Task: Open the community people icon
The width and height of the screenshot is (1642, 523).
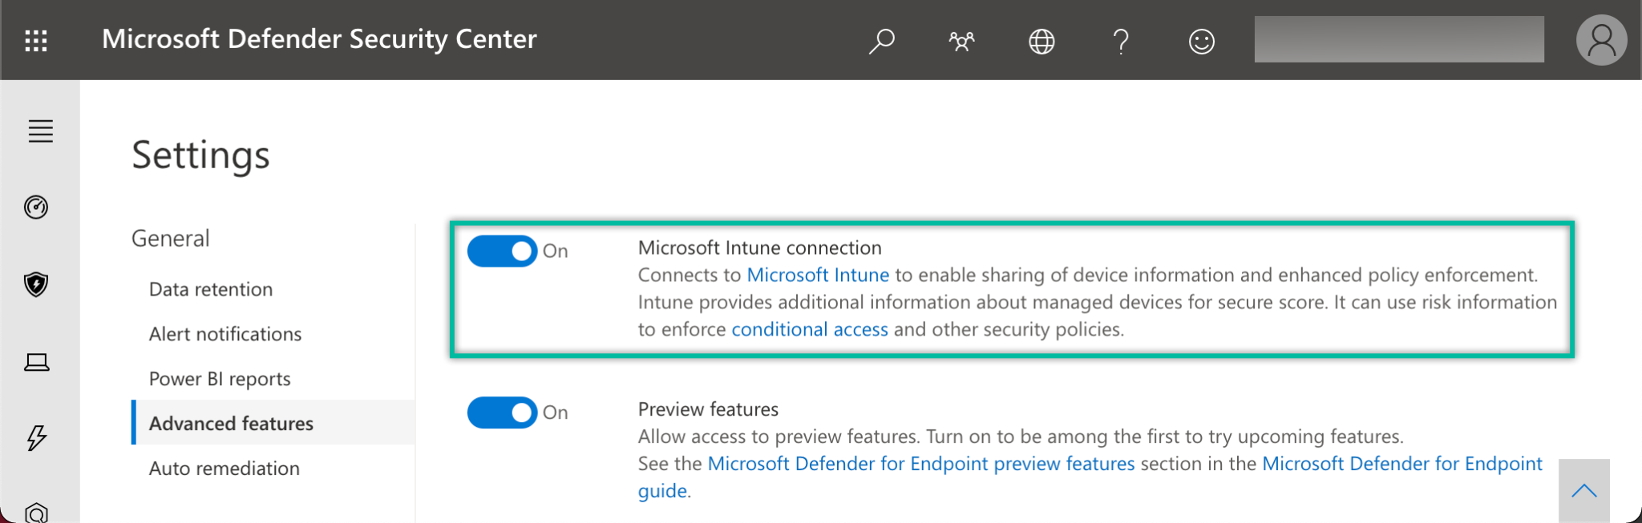Action: [x=961, y=40]
